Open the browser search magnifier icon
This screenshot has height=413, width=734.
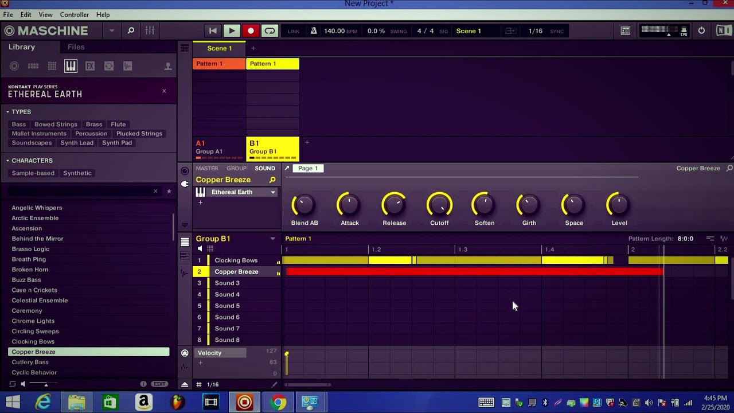pos(131,31)
